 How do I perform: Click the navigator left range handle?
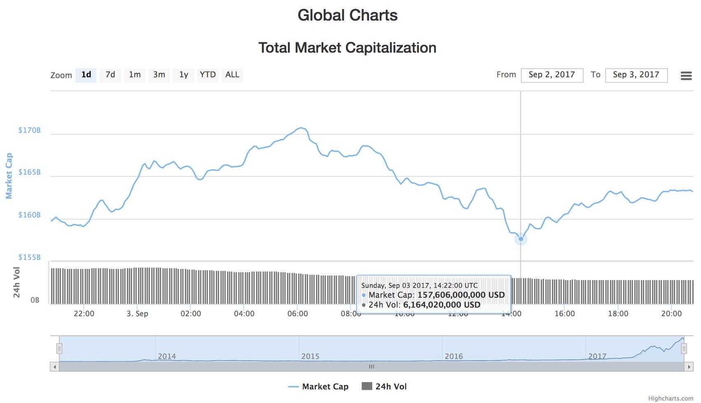pyautogui.click(x=59, y=349)
